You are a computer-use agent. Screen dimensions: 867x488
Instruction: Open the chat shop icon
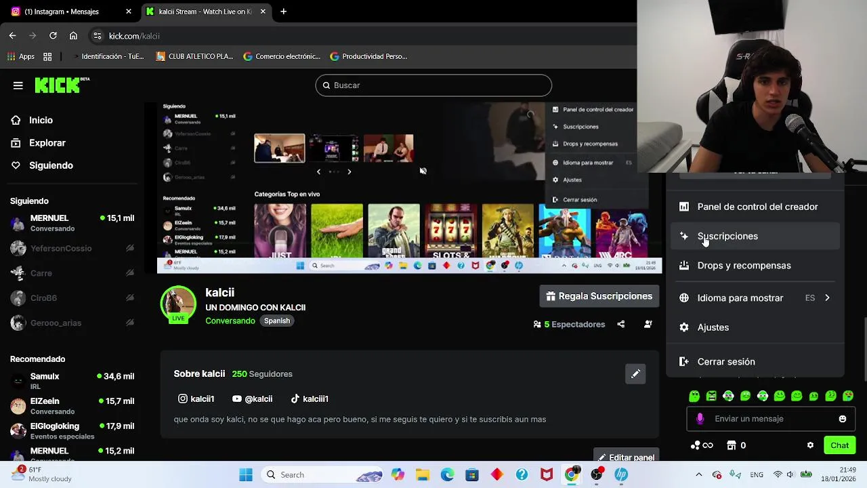[x=732, y=445]
